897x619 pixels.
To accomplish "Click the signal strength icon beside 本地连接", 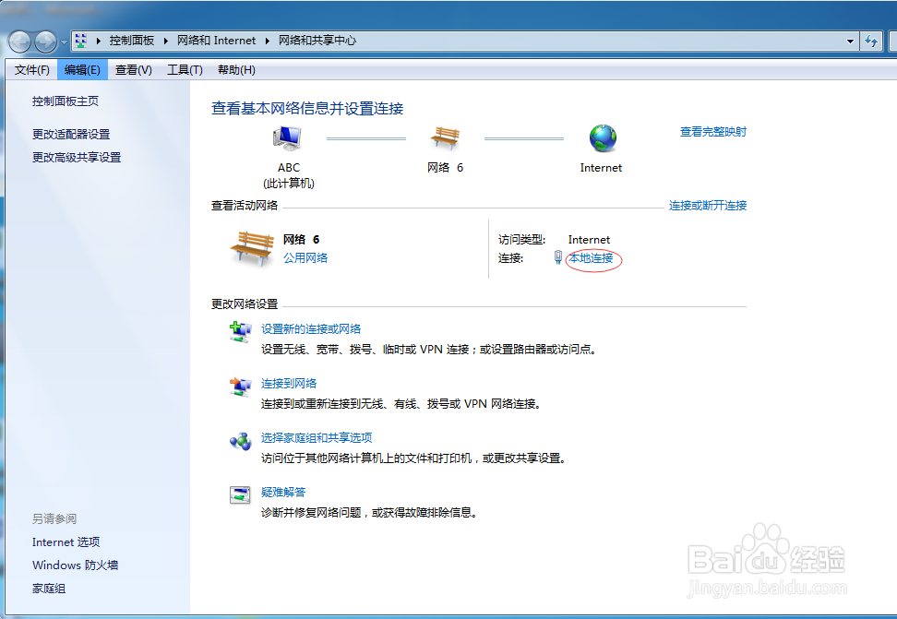I will (558, 258).
